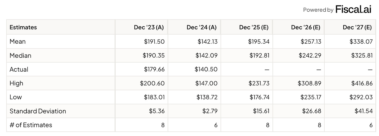Click the $416.86 high estimate cell
The image size is (379, 136).
[x=361, y=83]
